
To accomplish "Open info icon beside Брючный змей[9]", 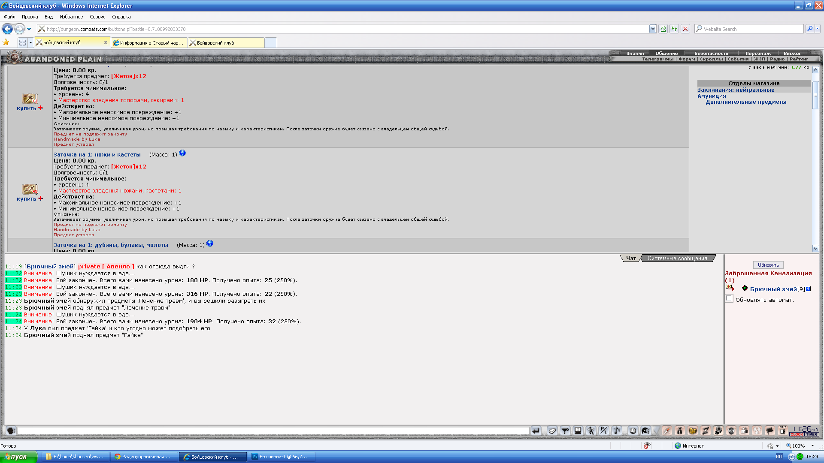I will pyautogui.click(x=808, y=289).
